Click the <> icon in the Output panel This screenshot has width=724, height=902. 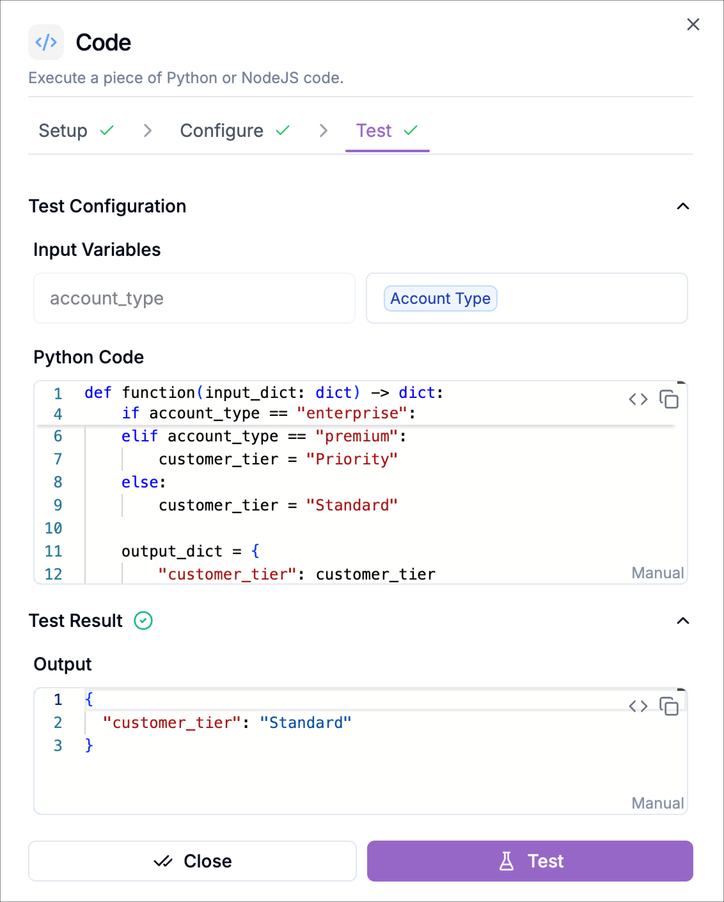(x=639, y=707)
